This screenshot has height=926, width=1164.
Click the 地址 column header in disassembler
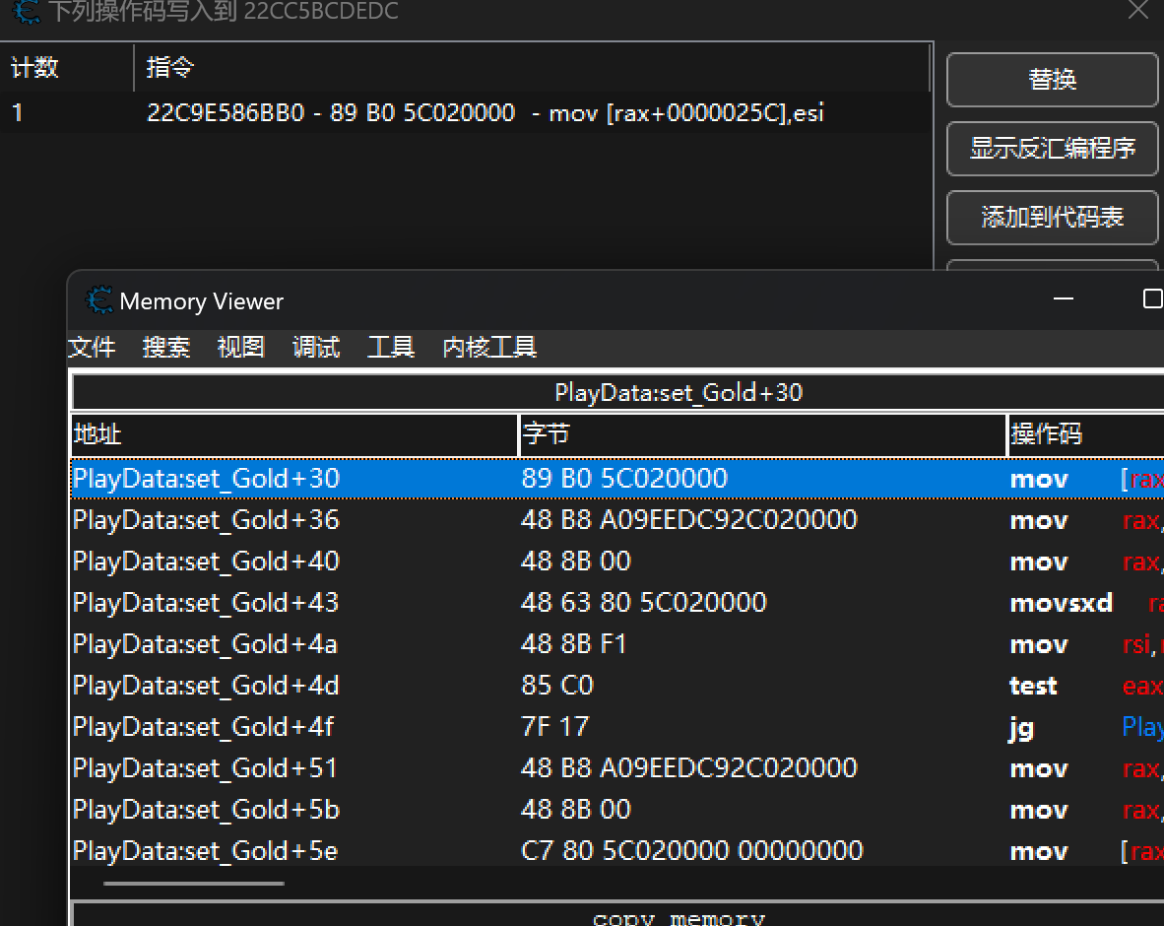(294, 434)
